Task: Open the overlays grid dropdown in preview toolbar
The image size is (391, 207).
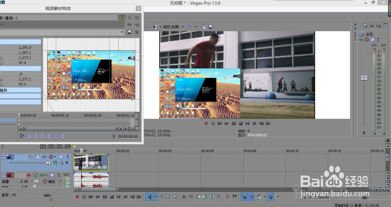Action: tap(196, 27)
